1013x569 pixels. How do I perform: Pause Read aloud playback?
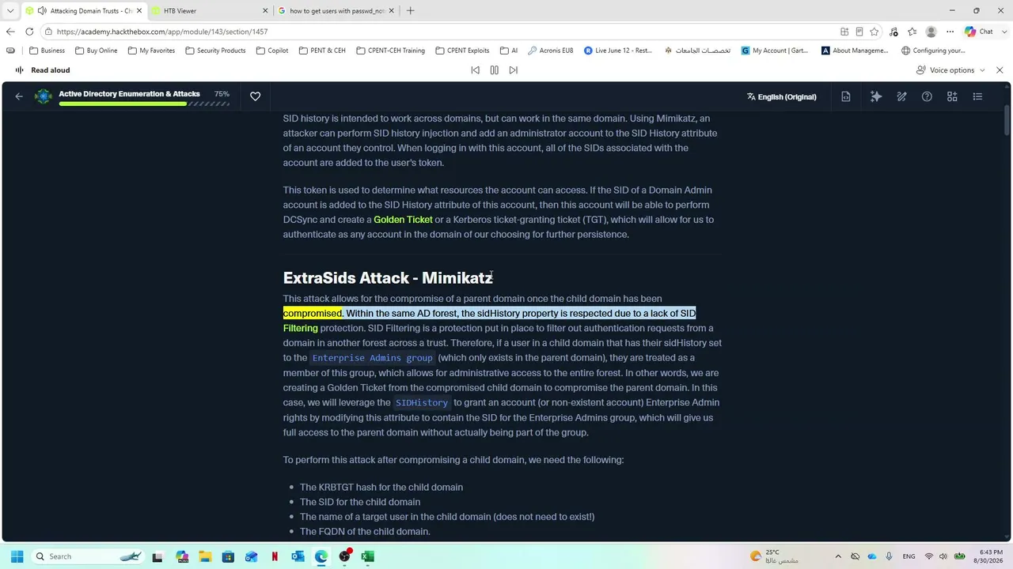point(494,70)
